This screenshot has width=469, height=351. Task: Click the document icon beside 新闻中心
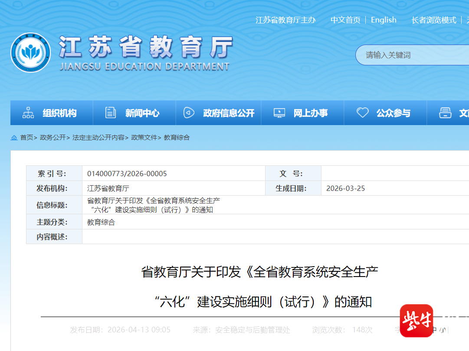[111, 113]
